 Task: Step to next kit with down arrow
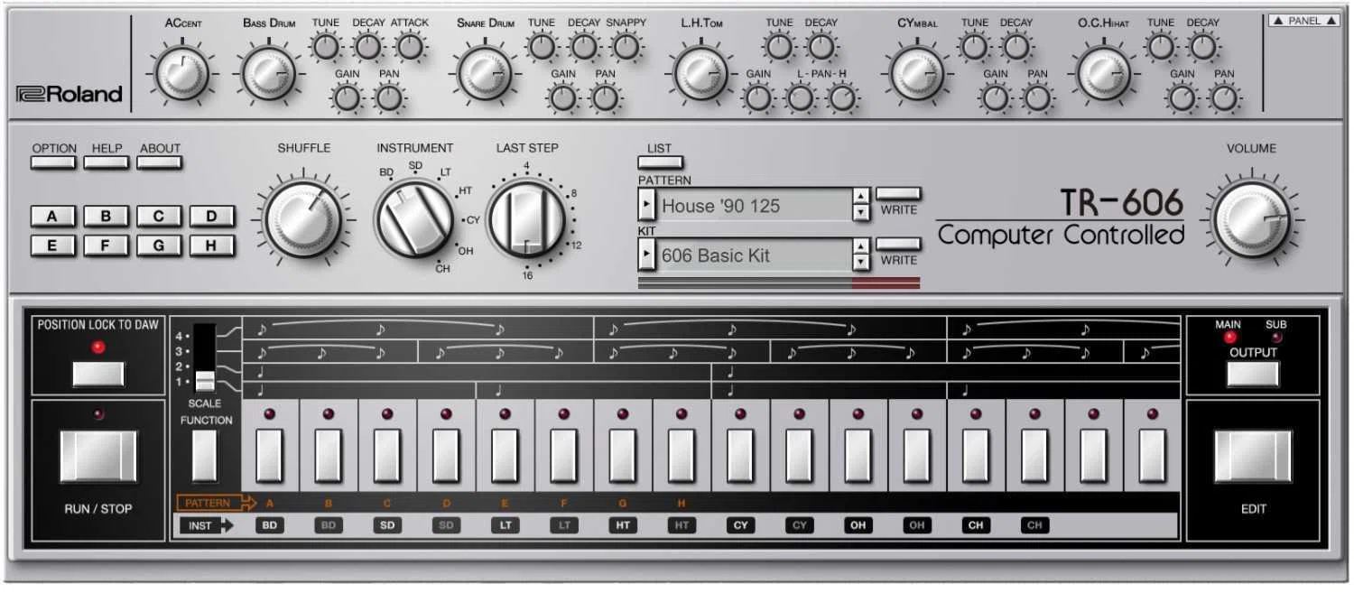[x=861, y=263]
